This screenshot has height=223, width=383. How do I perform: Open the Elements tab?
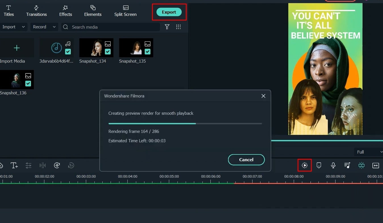[x=93, y=11]
